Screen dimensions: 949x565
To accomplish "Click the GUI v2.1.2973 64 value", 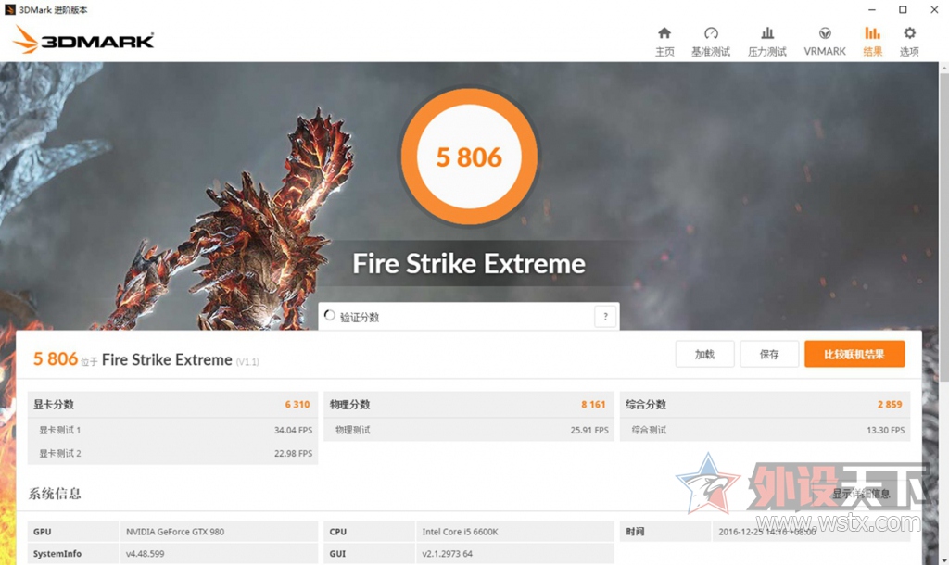I will [x=448, y=554].
